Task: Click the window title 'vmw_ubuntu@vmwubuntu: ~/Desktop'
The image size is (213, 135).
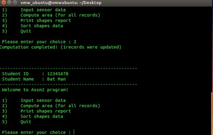Action: [x=61, y=3]
